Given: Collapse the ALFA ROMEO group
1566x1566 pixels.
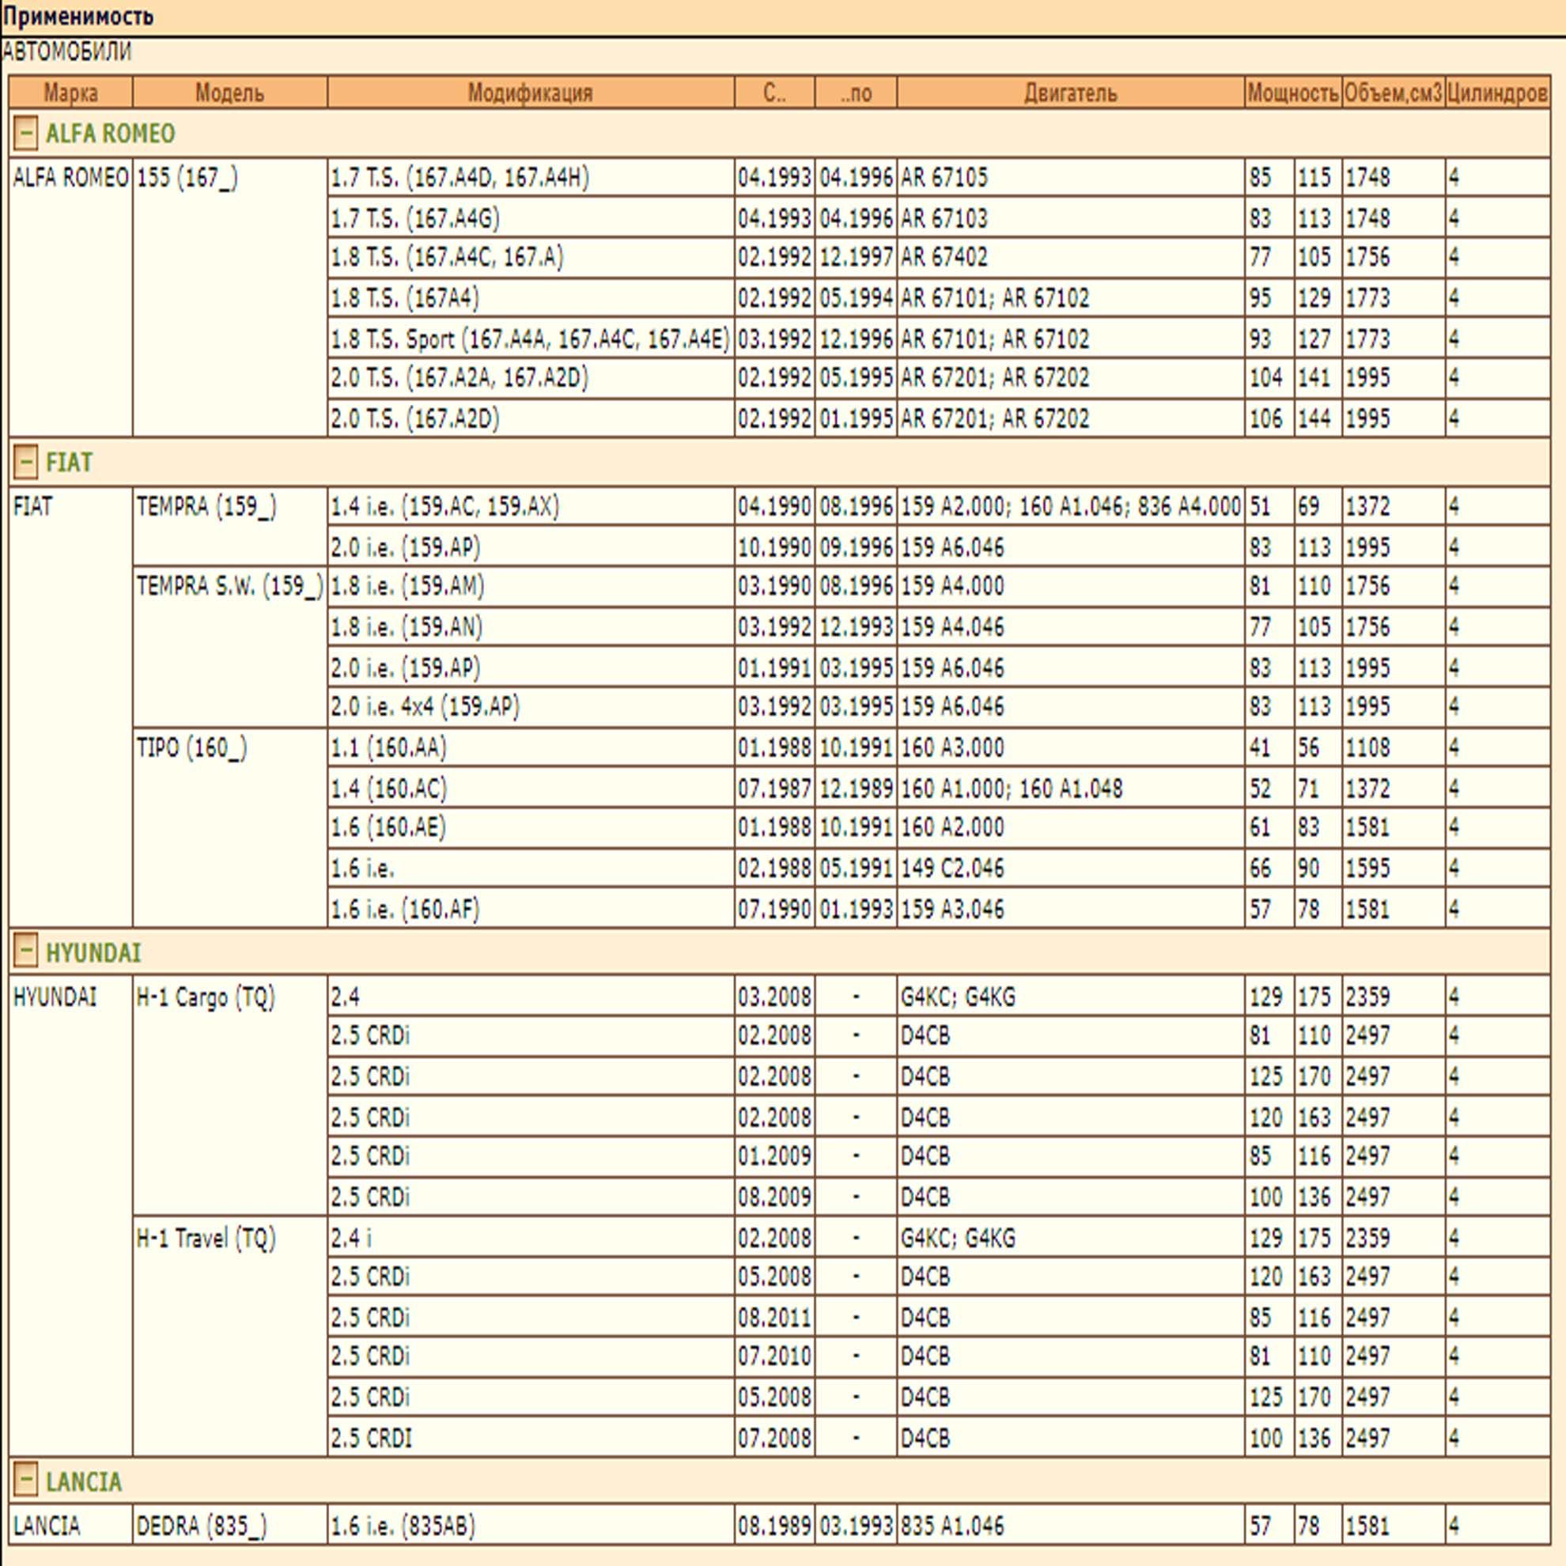Looking at the screenshot, I should click(25, 133).
